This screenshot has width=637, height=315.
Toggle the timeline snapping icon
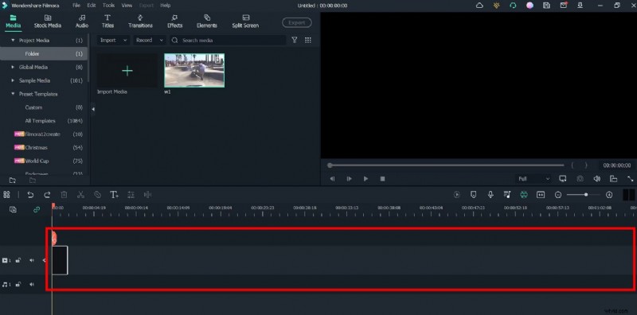click(524, 195)
